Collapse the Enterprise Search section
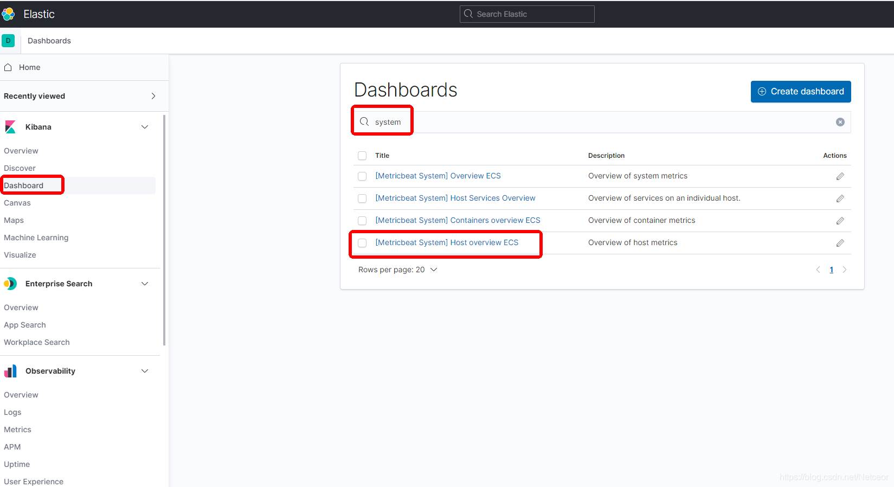Image resolution: width=894 pixels, height=487 pixels. (145, 284)
